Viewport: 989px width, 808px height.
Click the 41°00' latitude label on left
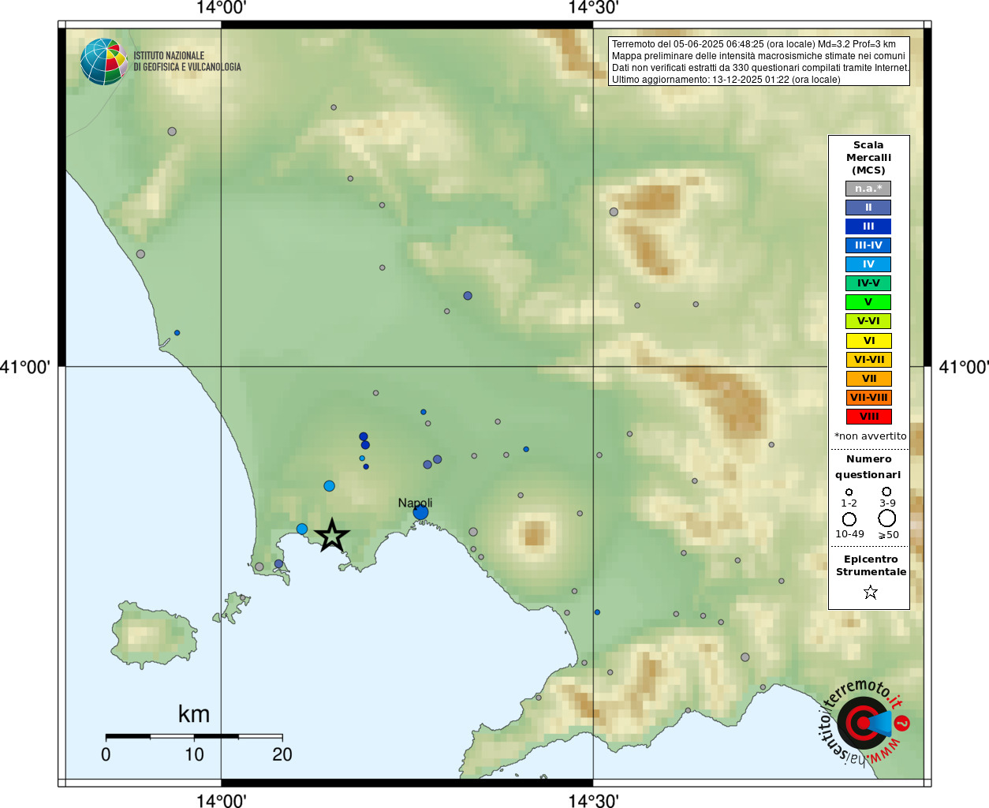25,367
